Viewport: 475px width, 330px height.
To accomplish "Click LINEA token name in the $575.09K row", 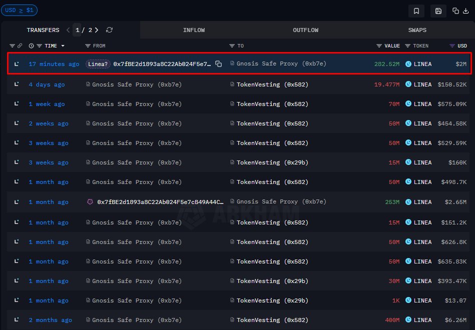I will pos(422,104).
